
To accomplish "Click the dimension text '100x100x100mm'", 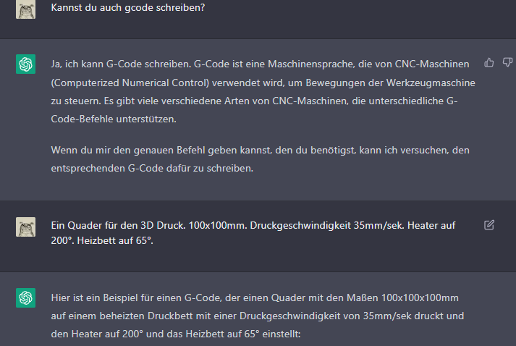I will point(420,298).
